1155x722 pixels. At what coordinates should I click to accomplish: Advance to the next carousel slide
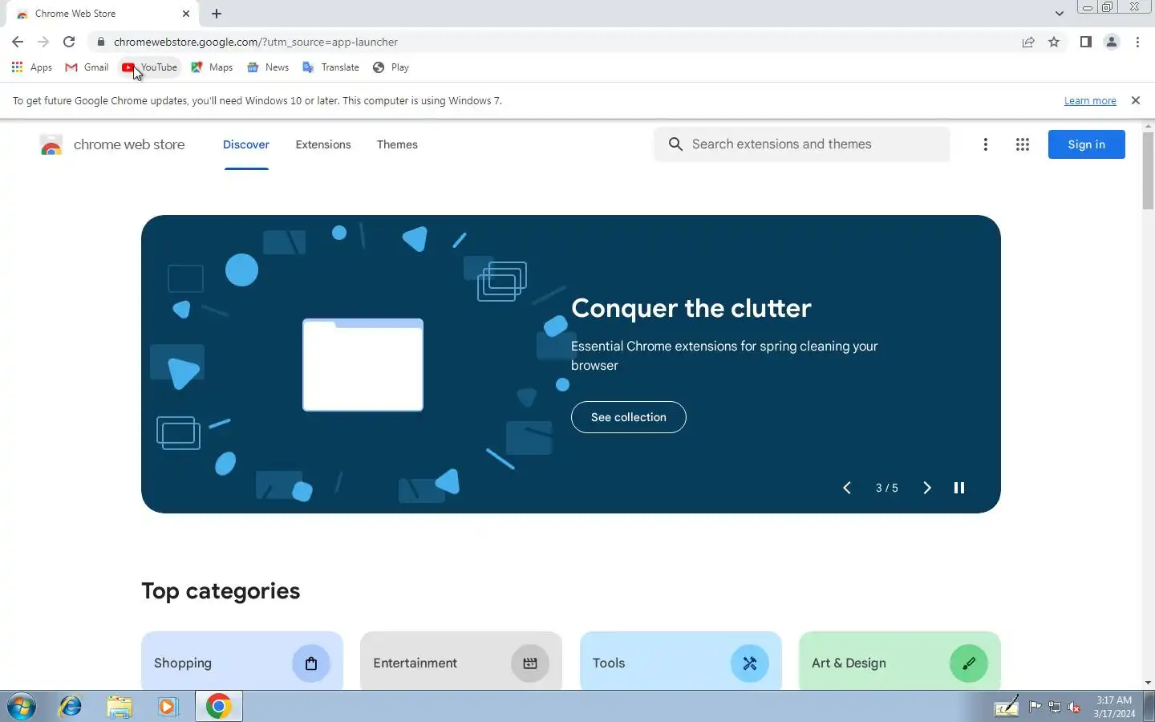pos(926,488)
